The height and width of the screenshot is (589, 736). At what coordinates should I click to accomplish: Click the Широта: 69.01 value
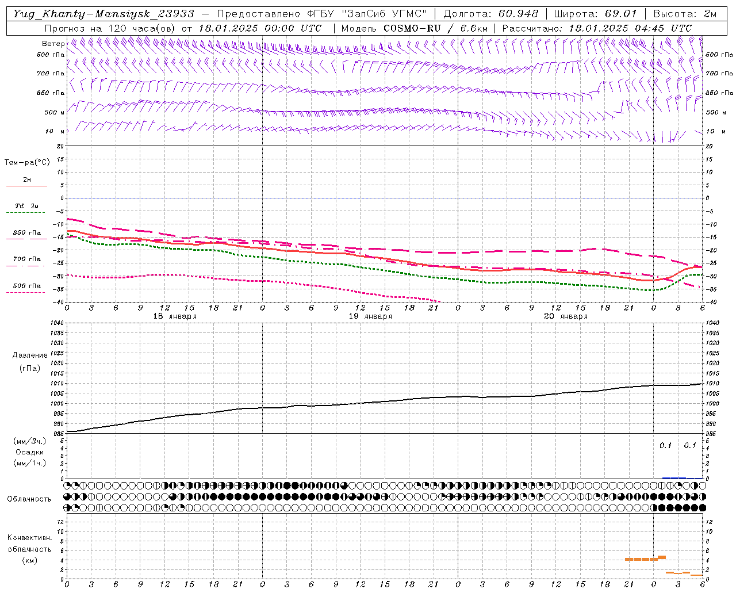pyautogui.click(x=595, y=13)
